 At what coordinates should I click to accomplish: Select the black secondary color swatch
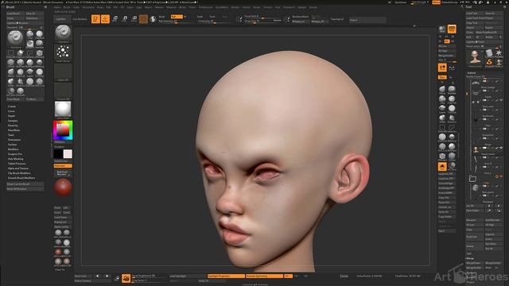[x=58, y=154]
